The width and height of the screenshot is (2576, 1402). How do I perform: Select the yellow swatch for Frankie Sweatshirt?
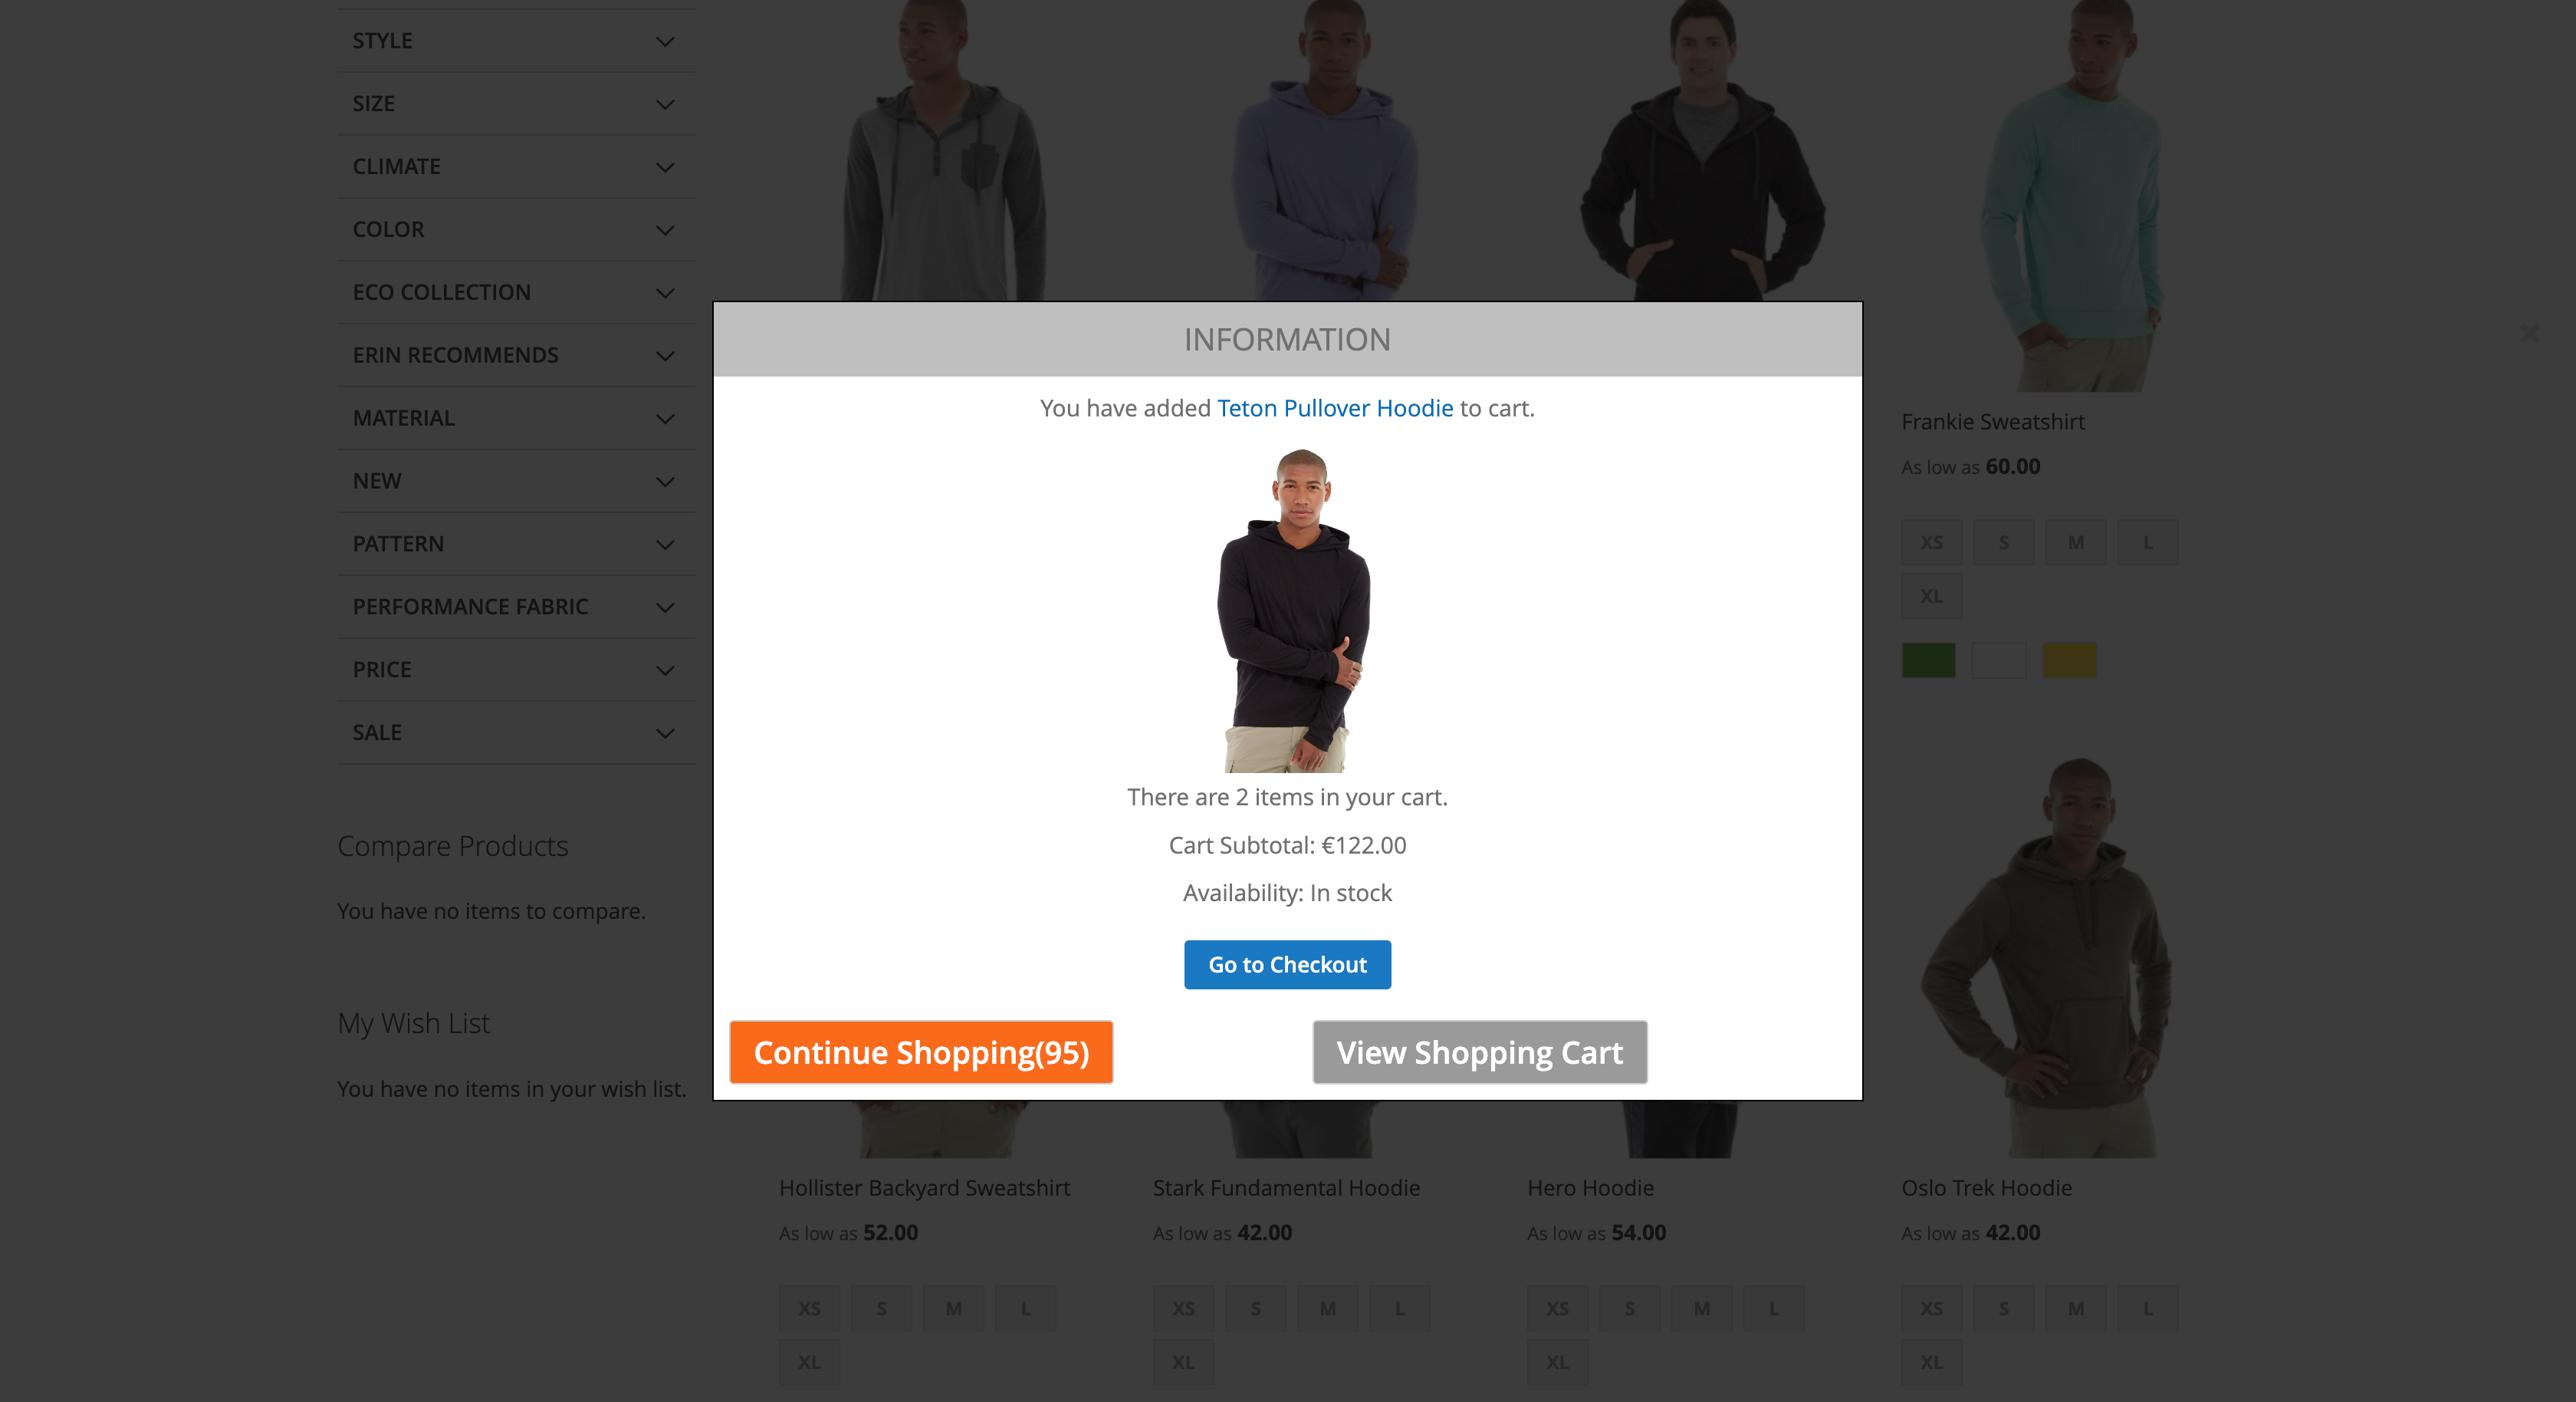[x=2069, y=660]
